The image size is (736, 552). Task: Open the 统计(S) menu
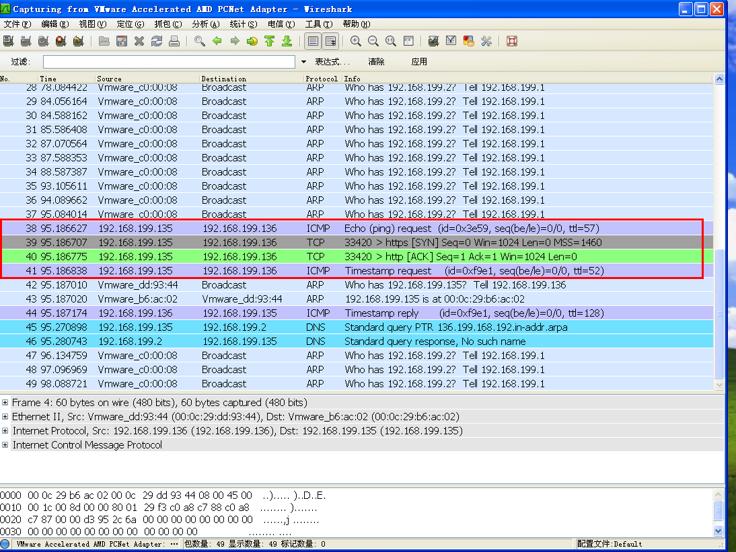click(244, 24)
